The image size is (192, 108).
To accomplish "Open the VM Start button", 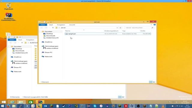I will (x=4, y=102).
